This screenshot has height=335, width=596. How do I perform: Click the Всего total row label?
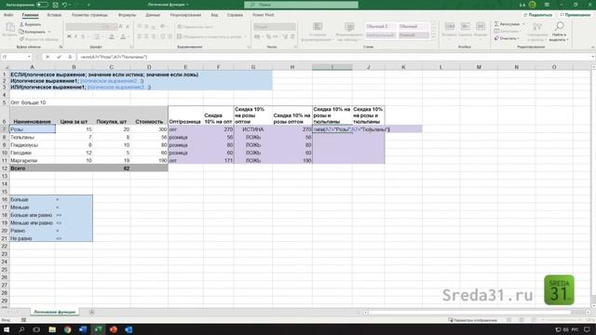[19, 168]
